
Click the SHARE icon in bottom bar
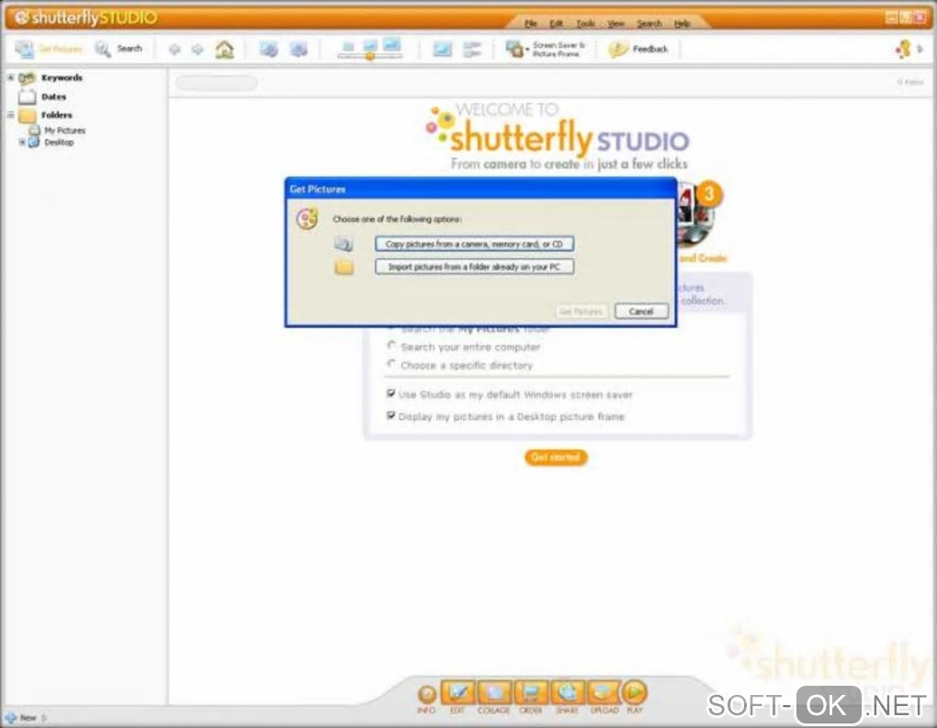(567, 692)
